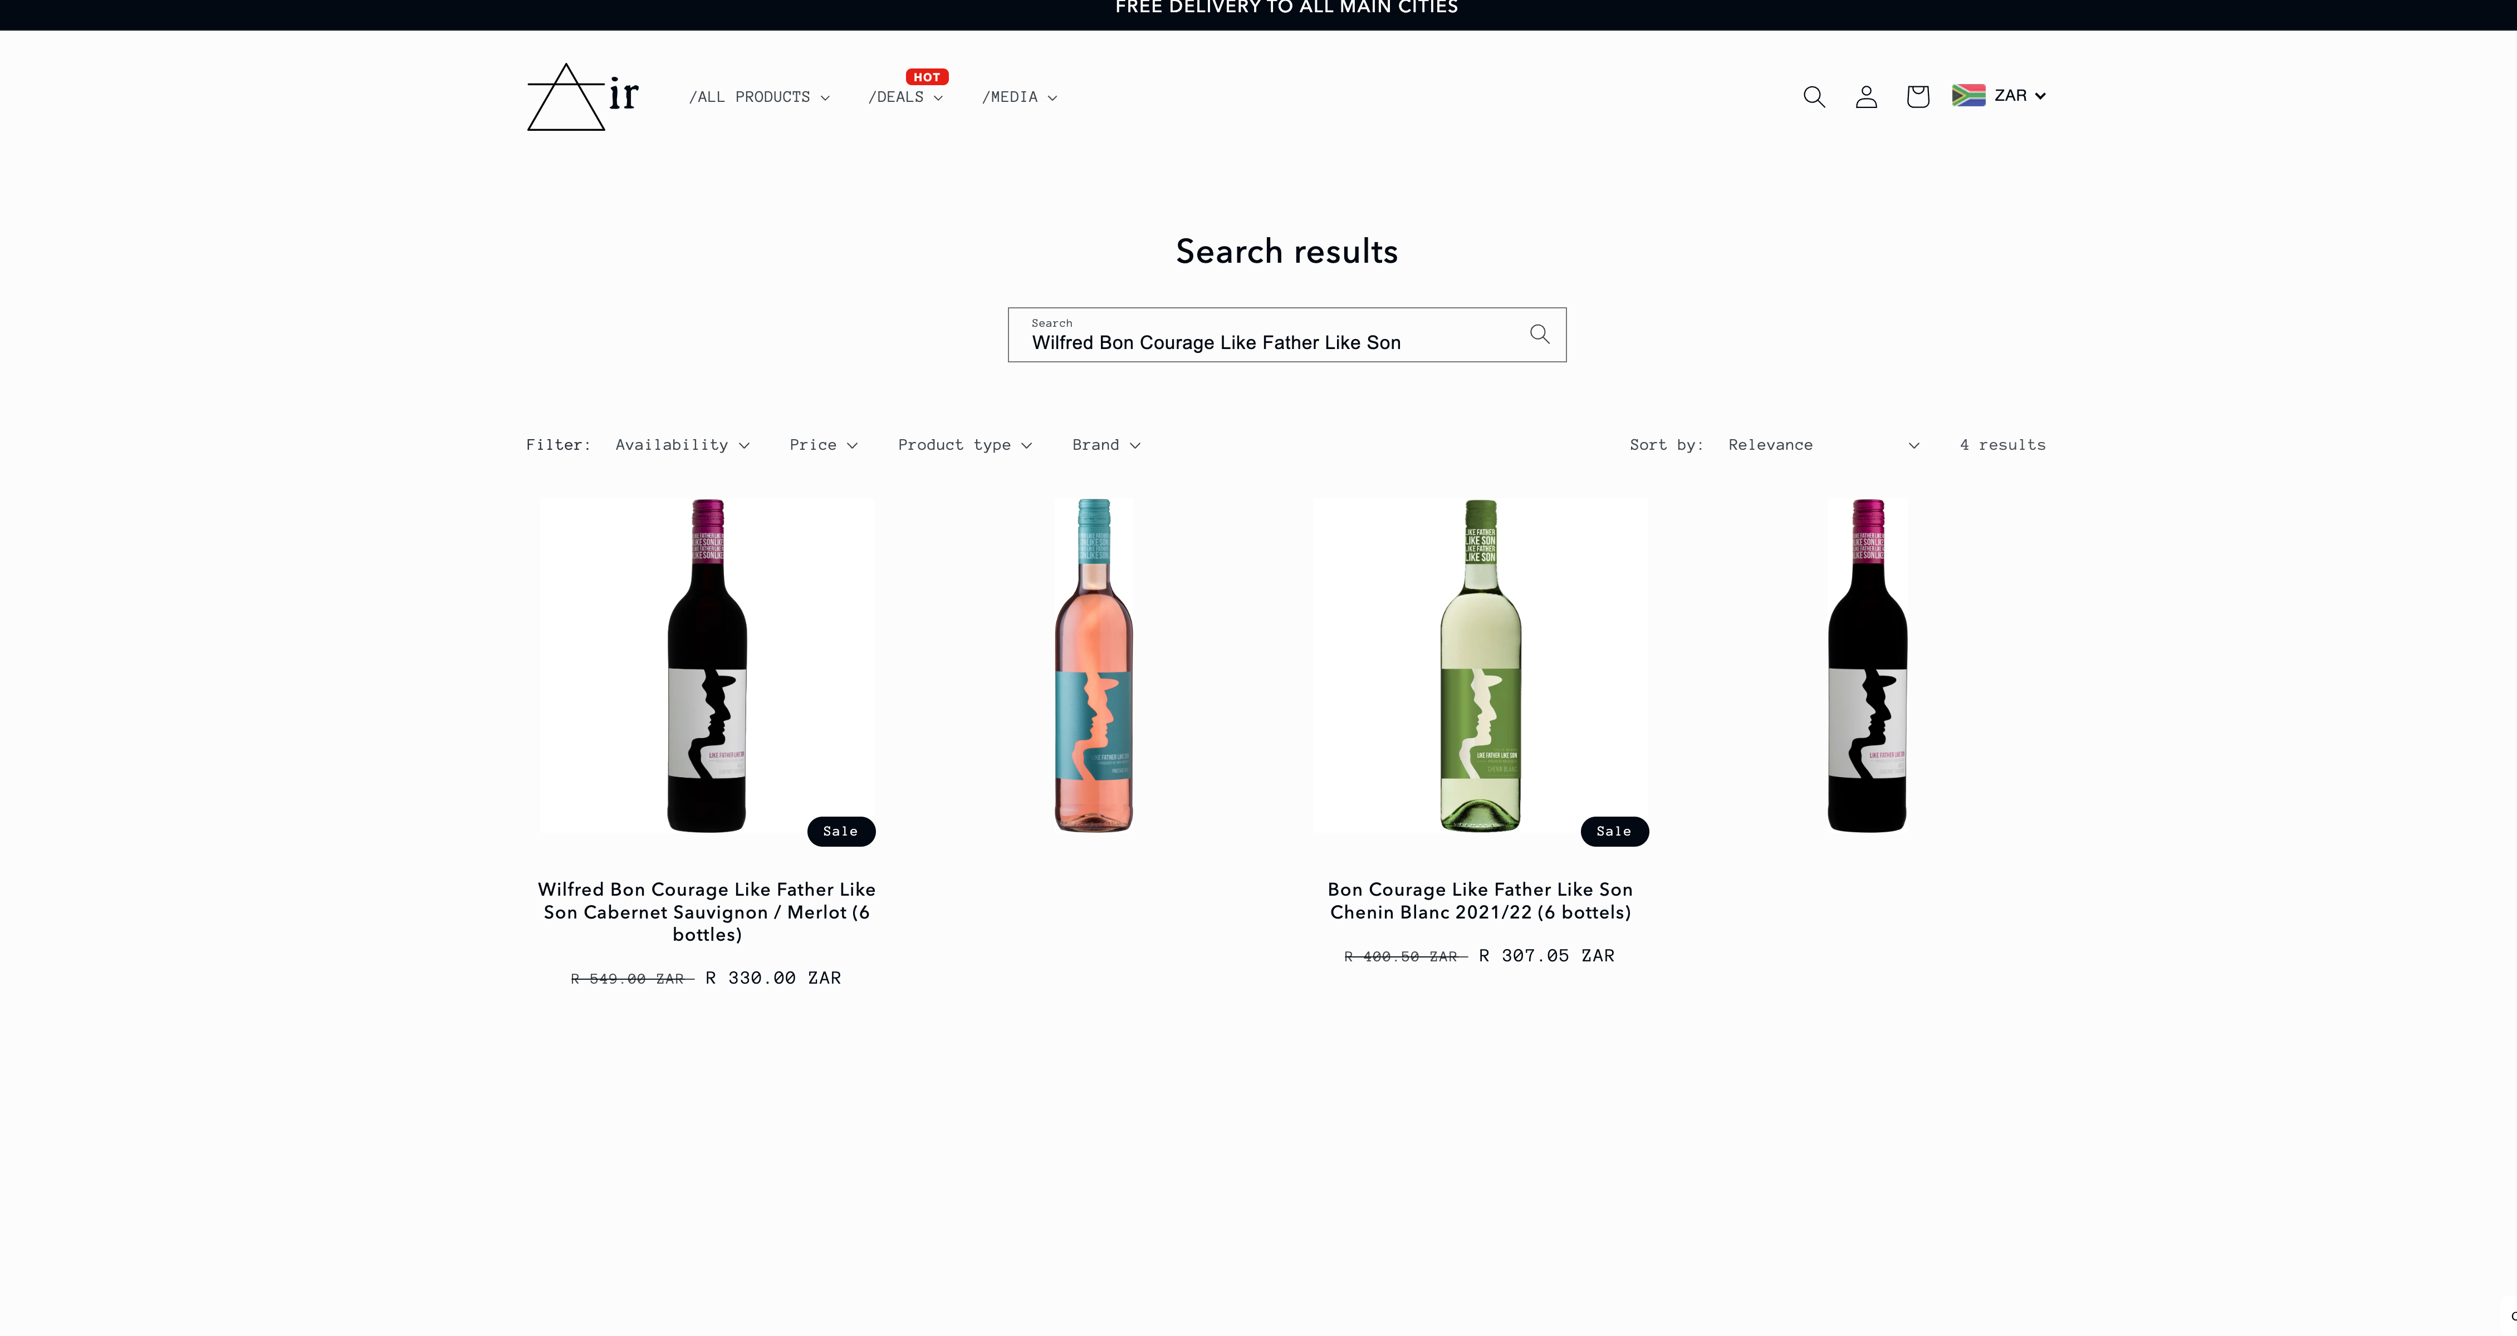Viewport: 2517px width, 1336px height.
Task: Open the shopping cart icon
Action: click(x=1917, y=96)
